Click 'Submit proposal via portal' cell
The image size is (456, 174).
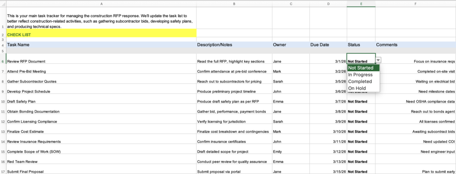click(x=234, y=169)
